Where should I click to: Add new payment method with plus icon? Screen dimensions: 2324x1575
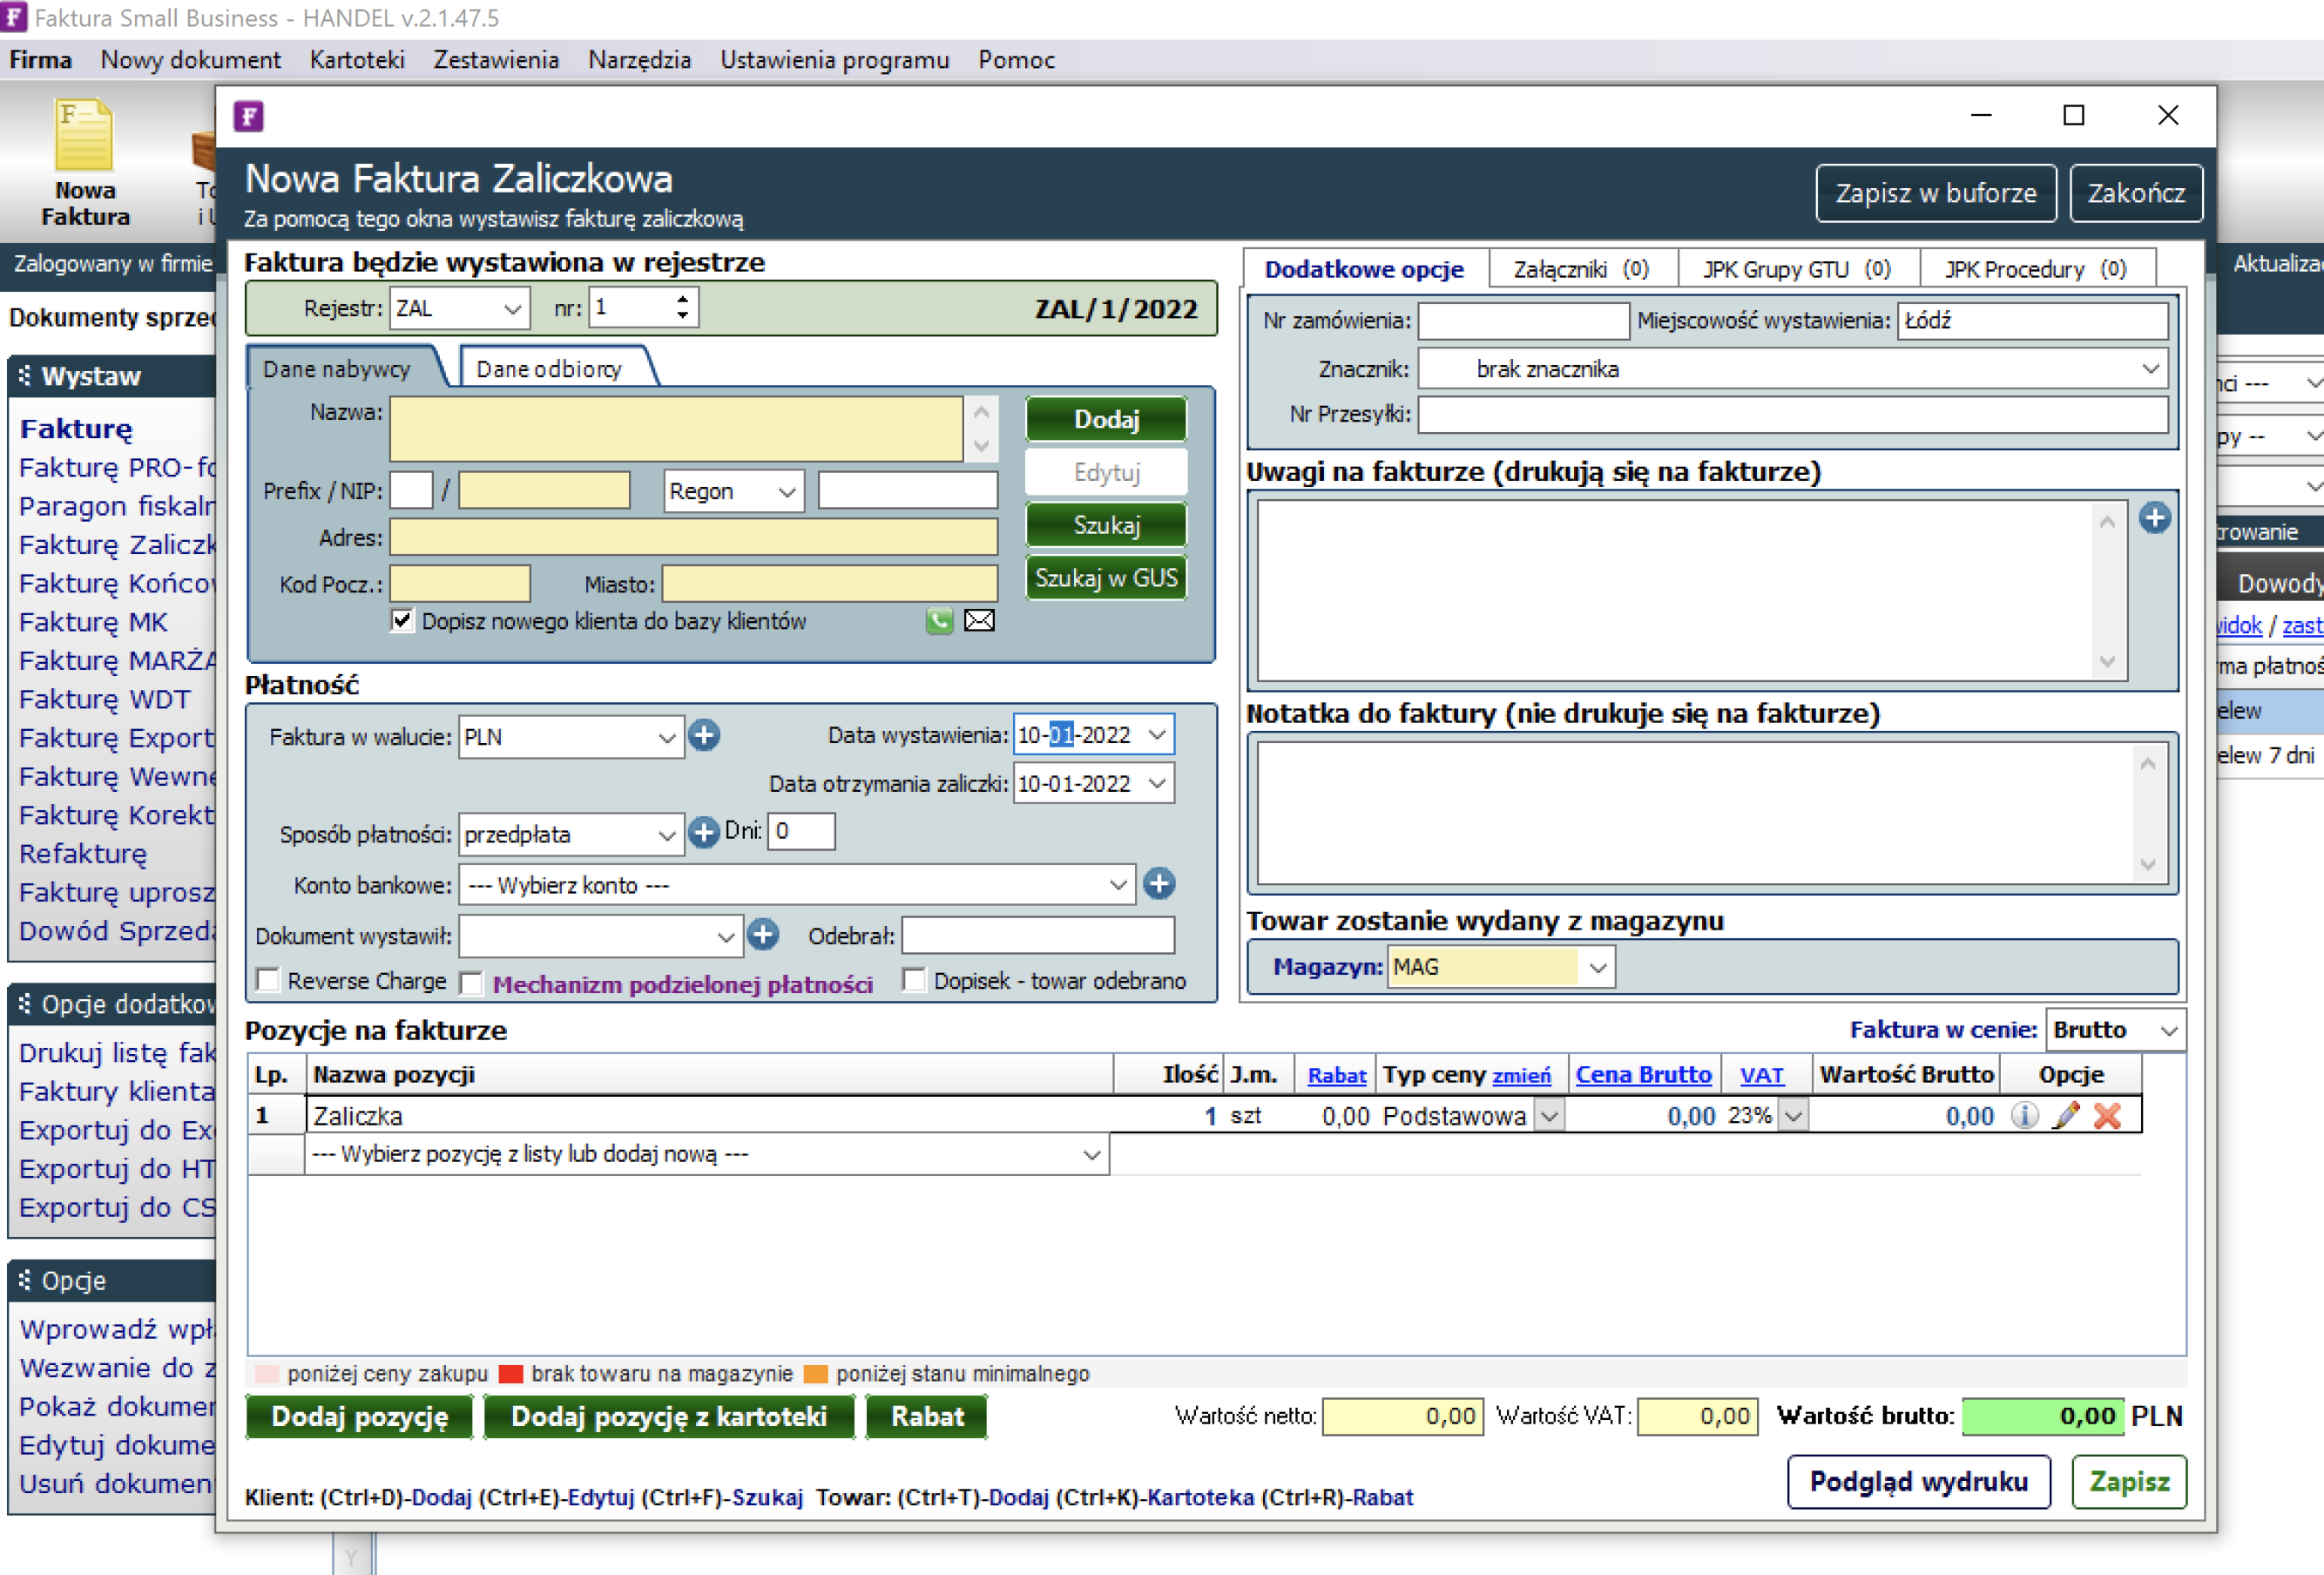tap(704, 832)
